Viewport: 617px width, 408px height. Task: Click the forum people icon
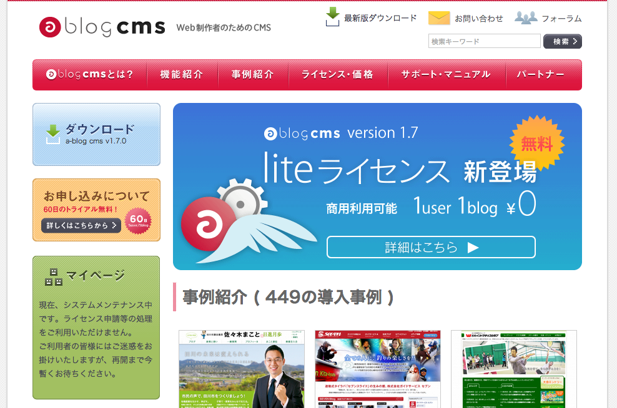click(525, 18)
